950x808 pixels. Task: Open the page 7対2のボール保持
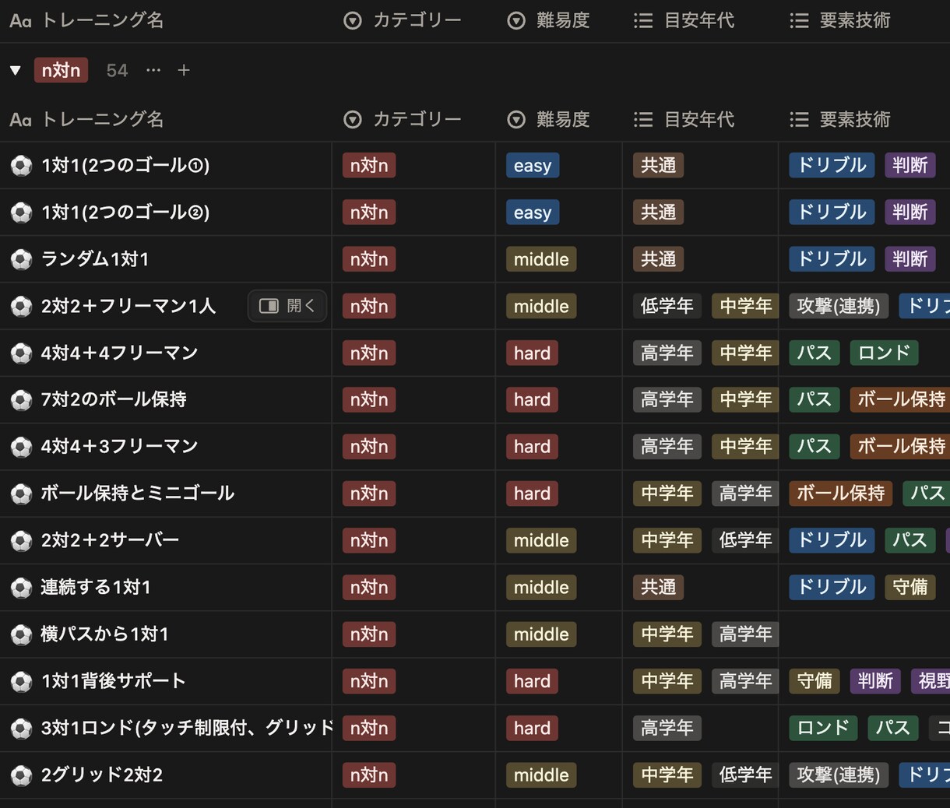pos(114,399)
